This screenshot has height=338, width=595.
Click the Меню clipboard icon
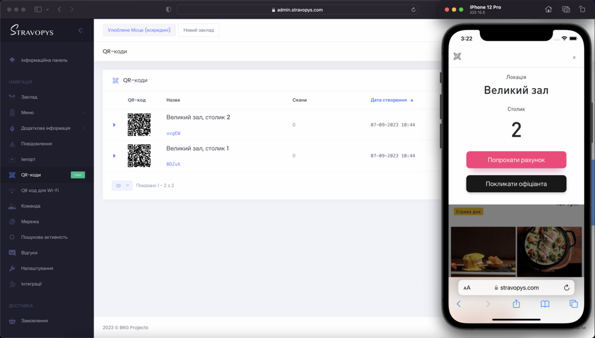(12, 112)
